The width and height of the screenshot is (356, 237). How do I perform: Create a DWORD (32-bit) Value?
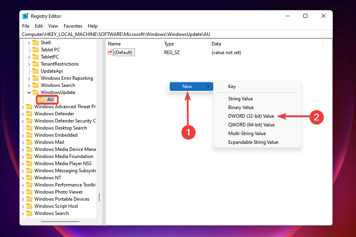(258, 116)
